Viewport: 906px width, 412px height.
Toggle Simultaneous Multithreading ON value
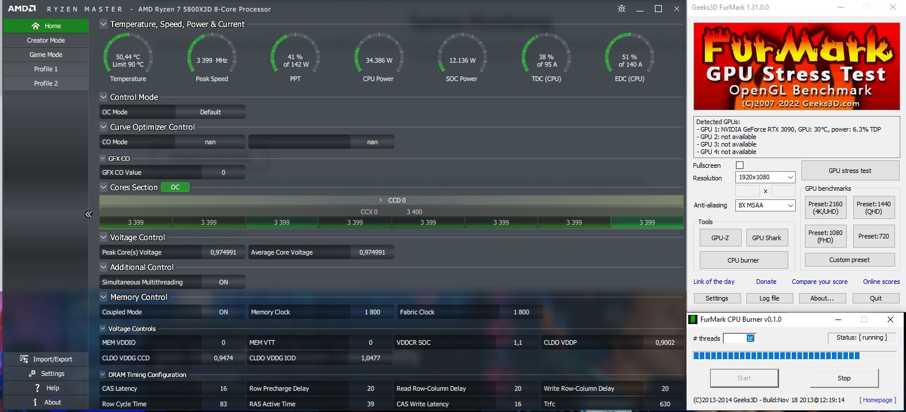point(223,282)
